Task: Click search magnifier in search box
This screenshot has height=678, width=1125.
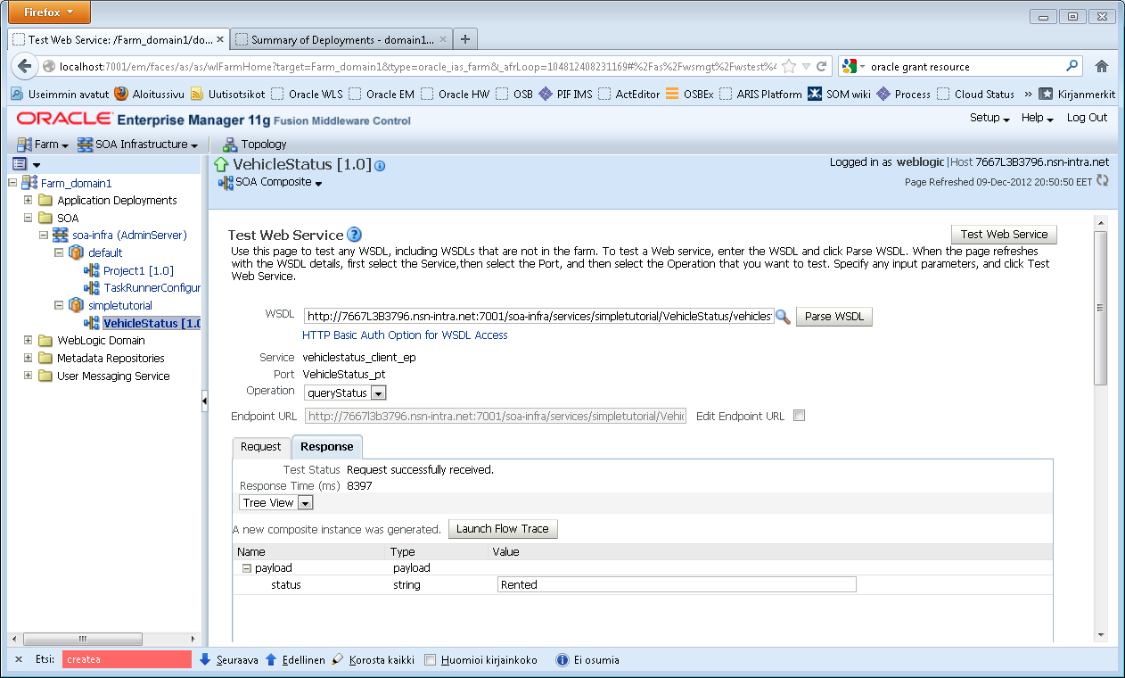Action: point(1072,66)
